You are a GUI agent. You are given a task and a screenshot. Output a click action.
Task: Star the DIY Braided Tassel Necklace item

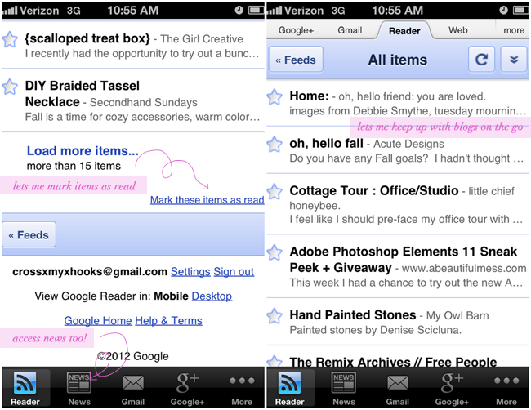pos(10,87)
